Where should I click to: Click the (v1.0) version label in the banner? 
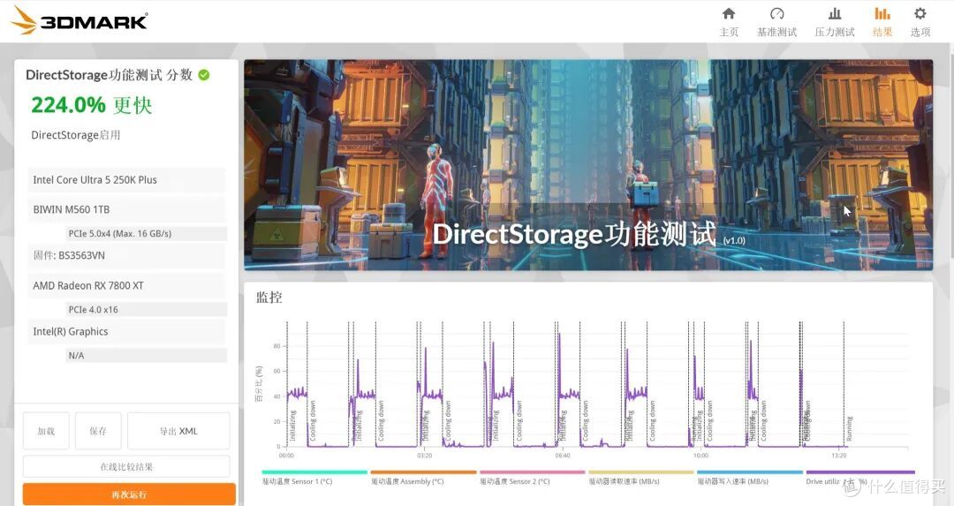[734, 240]
